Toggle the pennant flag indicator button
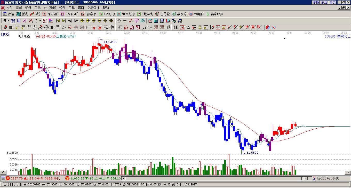351x188 pixels. (51, 21)
